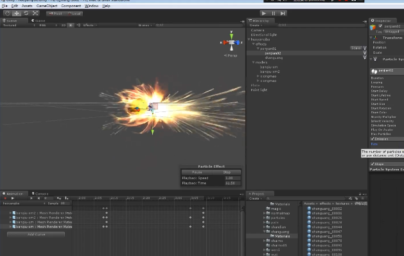This screenshot has height=256, width=404.
Task: Click the Hierarchy search field
Action: point(321,25)
